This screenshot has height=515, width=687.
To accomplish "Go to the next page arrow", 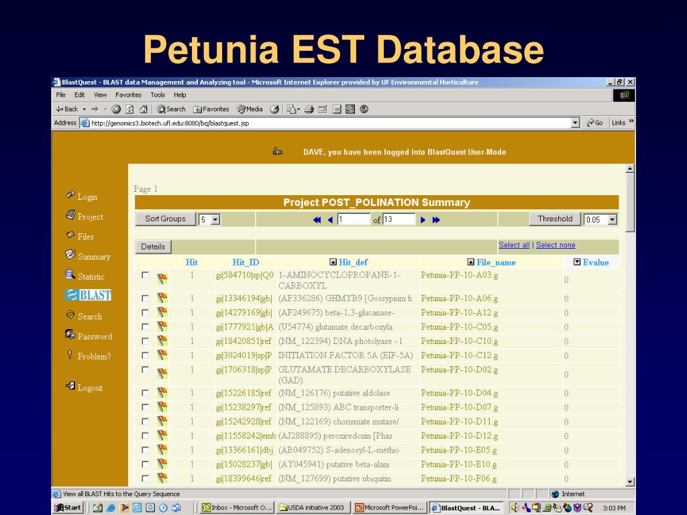I will click(423, 220).
